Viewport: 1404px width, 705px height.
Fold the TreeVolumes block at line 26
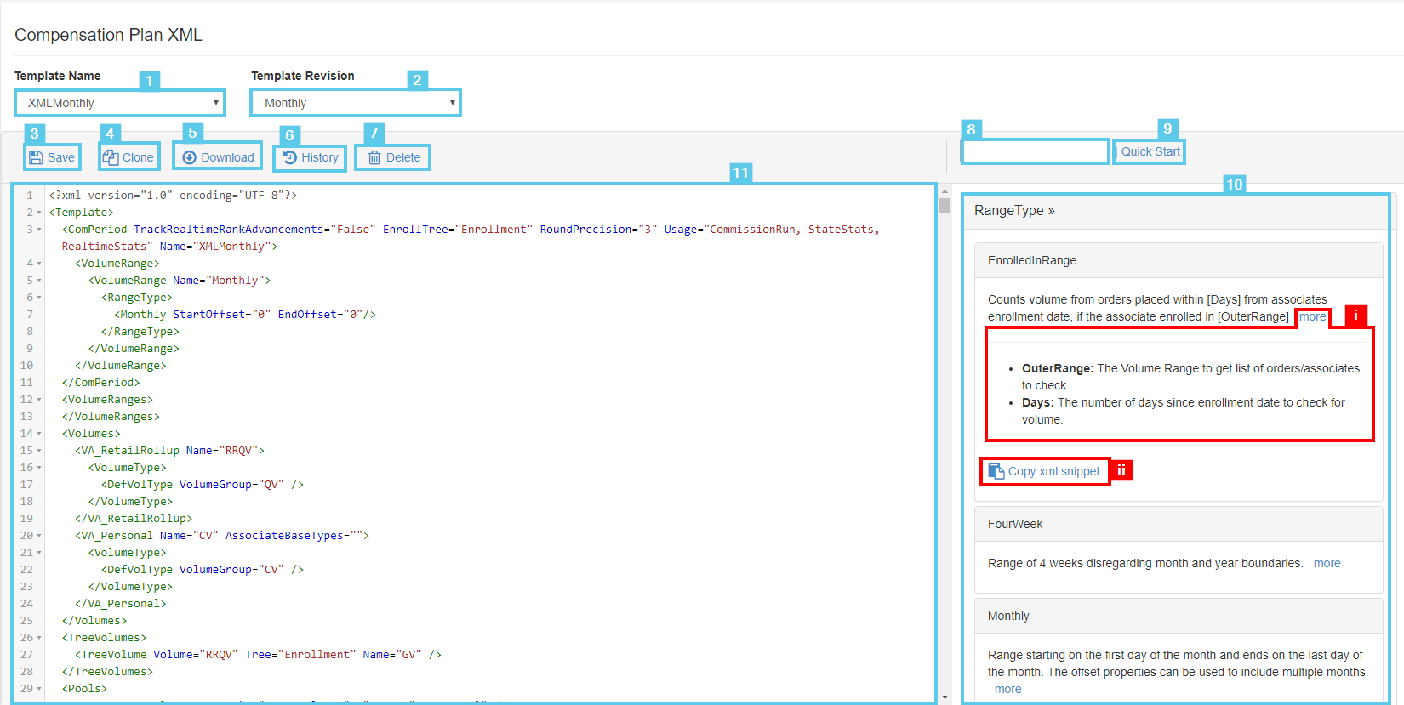39,638
